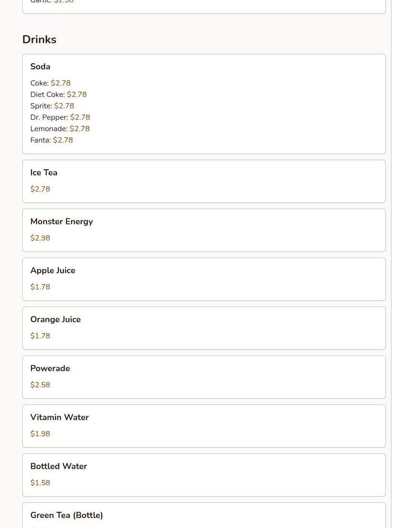Select the Green Tea (Bottle) item
Image resolution: width=401 pixels, height=528 pixels.
pos(67,515)
